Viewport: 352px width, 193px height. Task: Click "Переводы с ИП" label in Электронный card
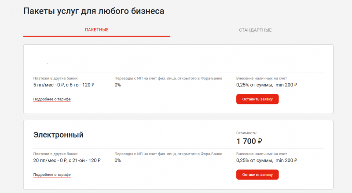coord(168,154)
